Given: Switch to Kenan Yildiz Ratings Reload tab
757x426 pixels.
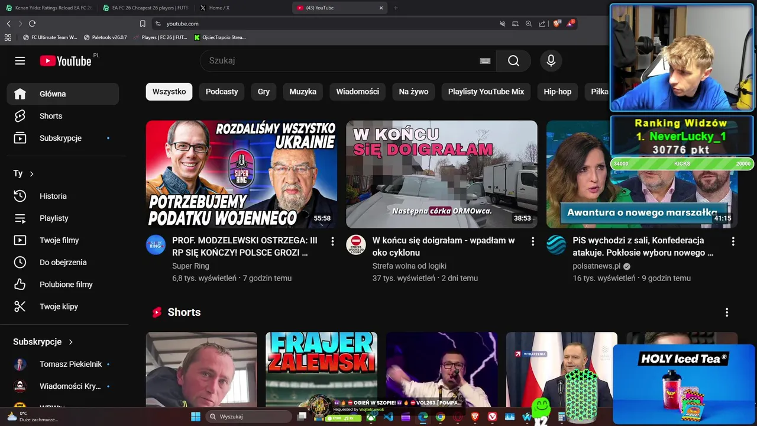Looking at the screenshot, I should pos(49,8).
